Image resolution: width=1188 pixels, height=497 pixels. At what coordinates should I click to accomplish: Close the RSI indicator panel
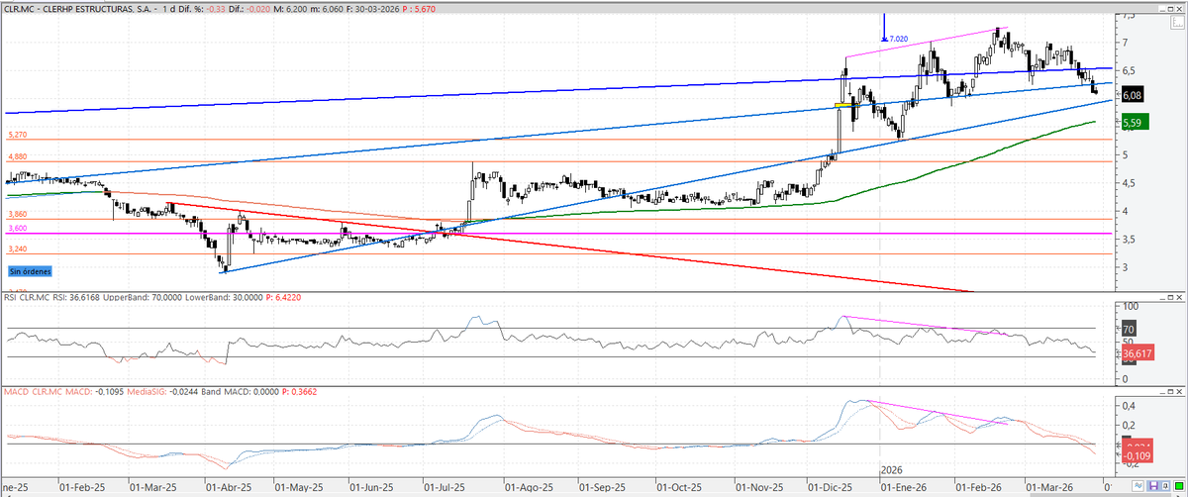[x=1179, y=297]
